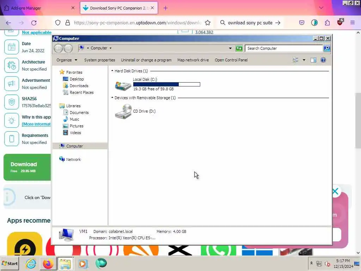The height and width of the screenshot is (271, 361).
Task: Open Firefox hamburger application menu
Action: tap(353, 23)
